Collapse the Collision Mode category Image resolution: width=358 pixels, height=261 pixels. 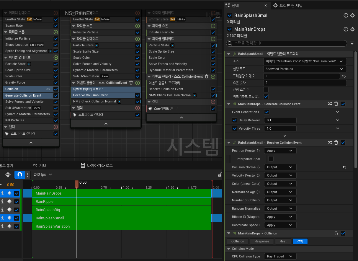tap(229, 249)
